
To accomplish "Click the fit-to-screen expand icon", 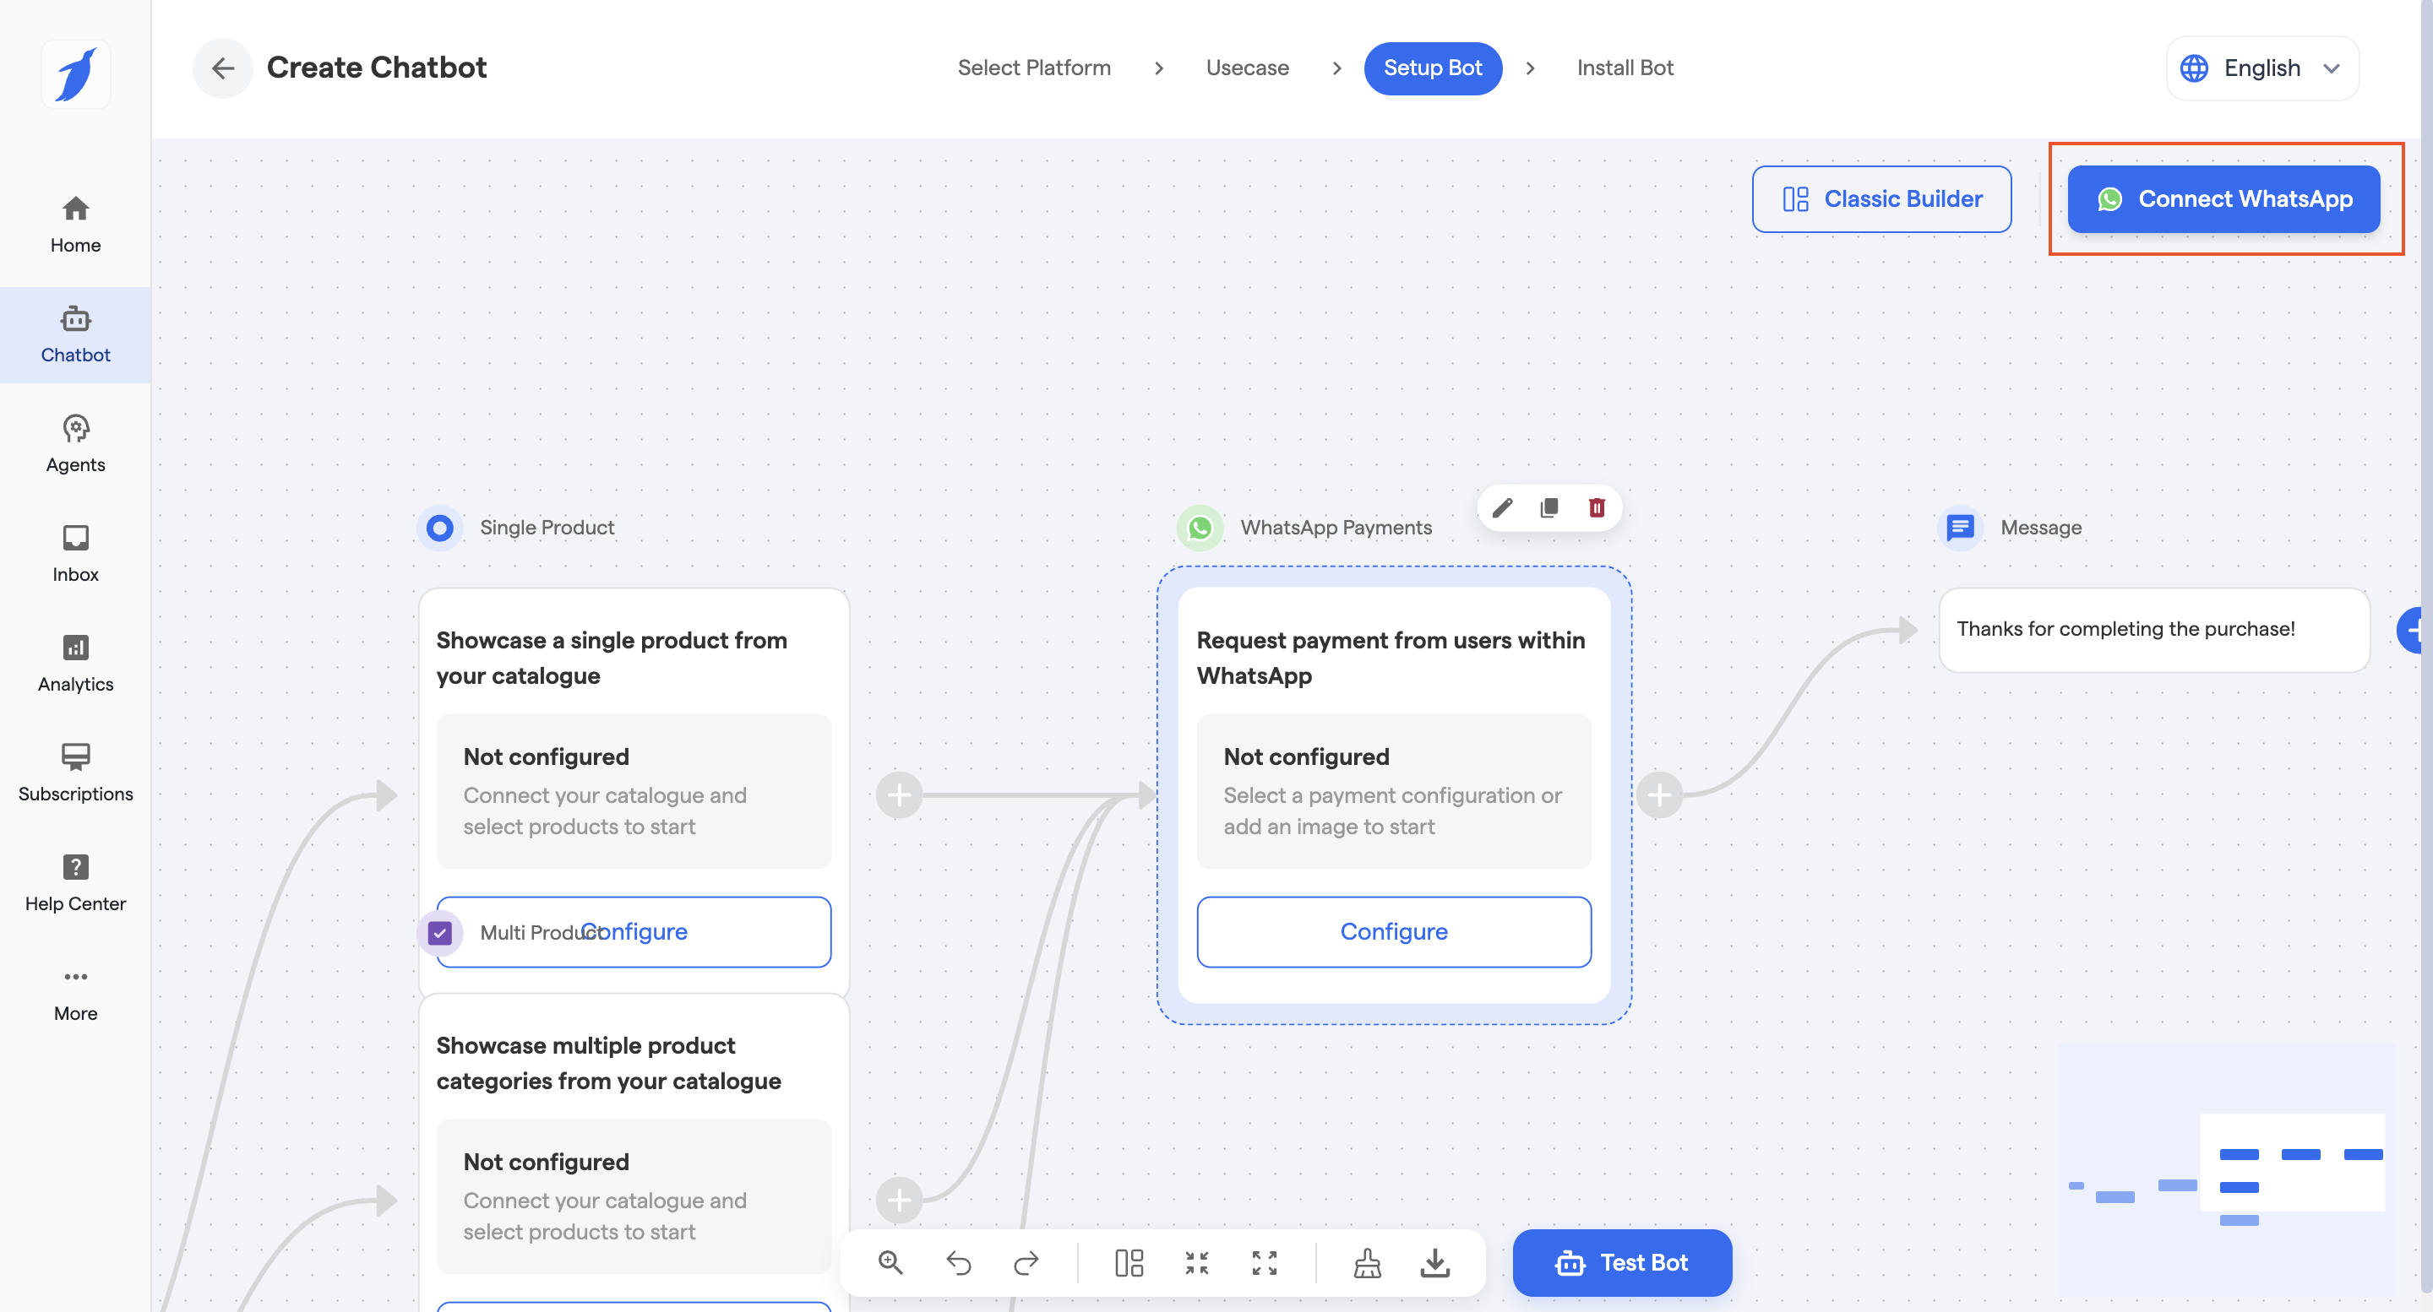I will [1264, 1262].
